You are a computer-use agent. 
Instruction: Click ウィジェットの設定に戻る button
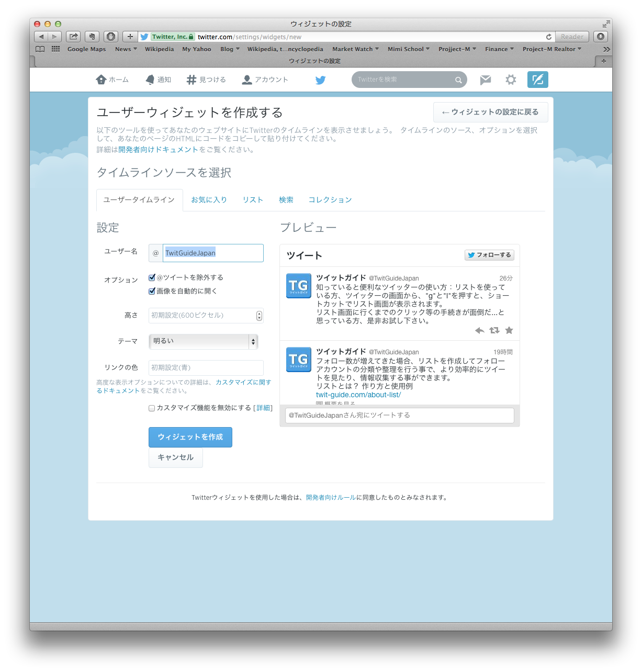(x=490, y=112)
